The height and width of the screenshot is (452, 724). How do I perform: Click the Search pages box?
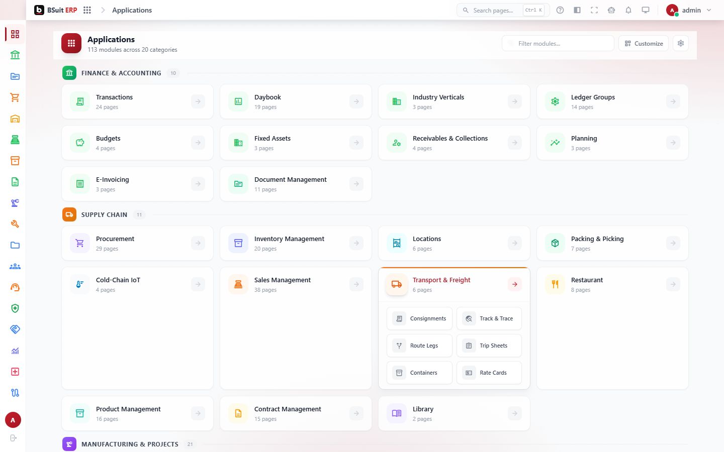(503, 10)
